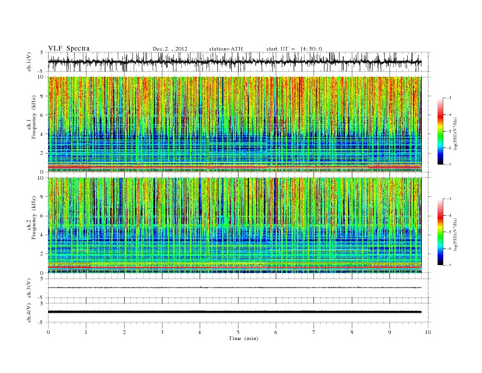This screenshot has width=482, height=373.
Task: Click the "station=ATH" header label
Action: click(226, 49)
